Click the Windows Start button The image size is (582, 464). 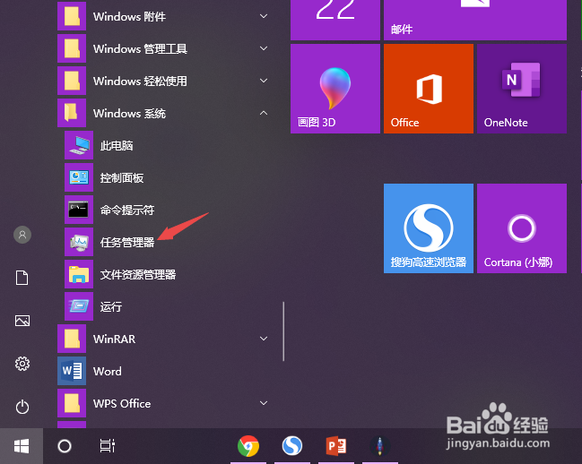pos(22,446)
